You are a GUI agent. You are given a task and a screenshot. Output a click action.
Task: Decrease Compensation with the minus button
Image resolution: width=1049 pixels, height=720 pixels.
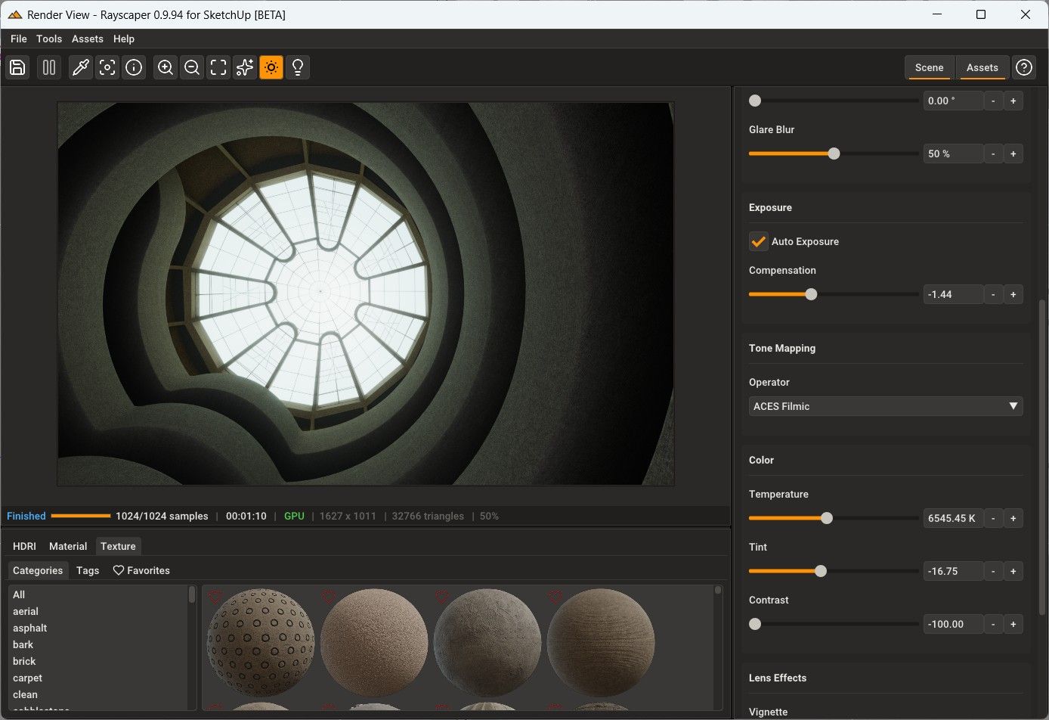tap(993, 294)
